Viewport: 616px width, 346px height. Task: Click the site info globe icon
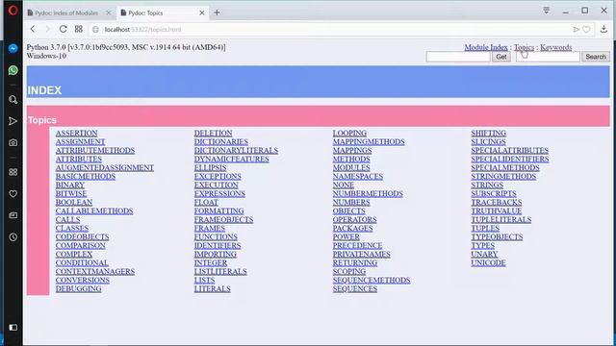pos(95,30)
